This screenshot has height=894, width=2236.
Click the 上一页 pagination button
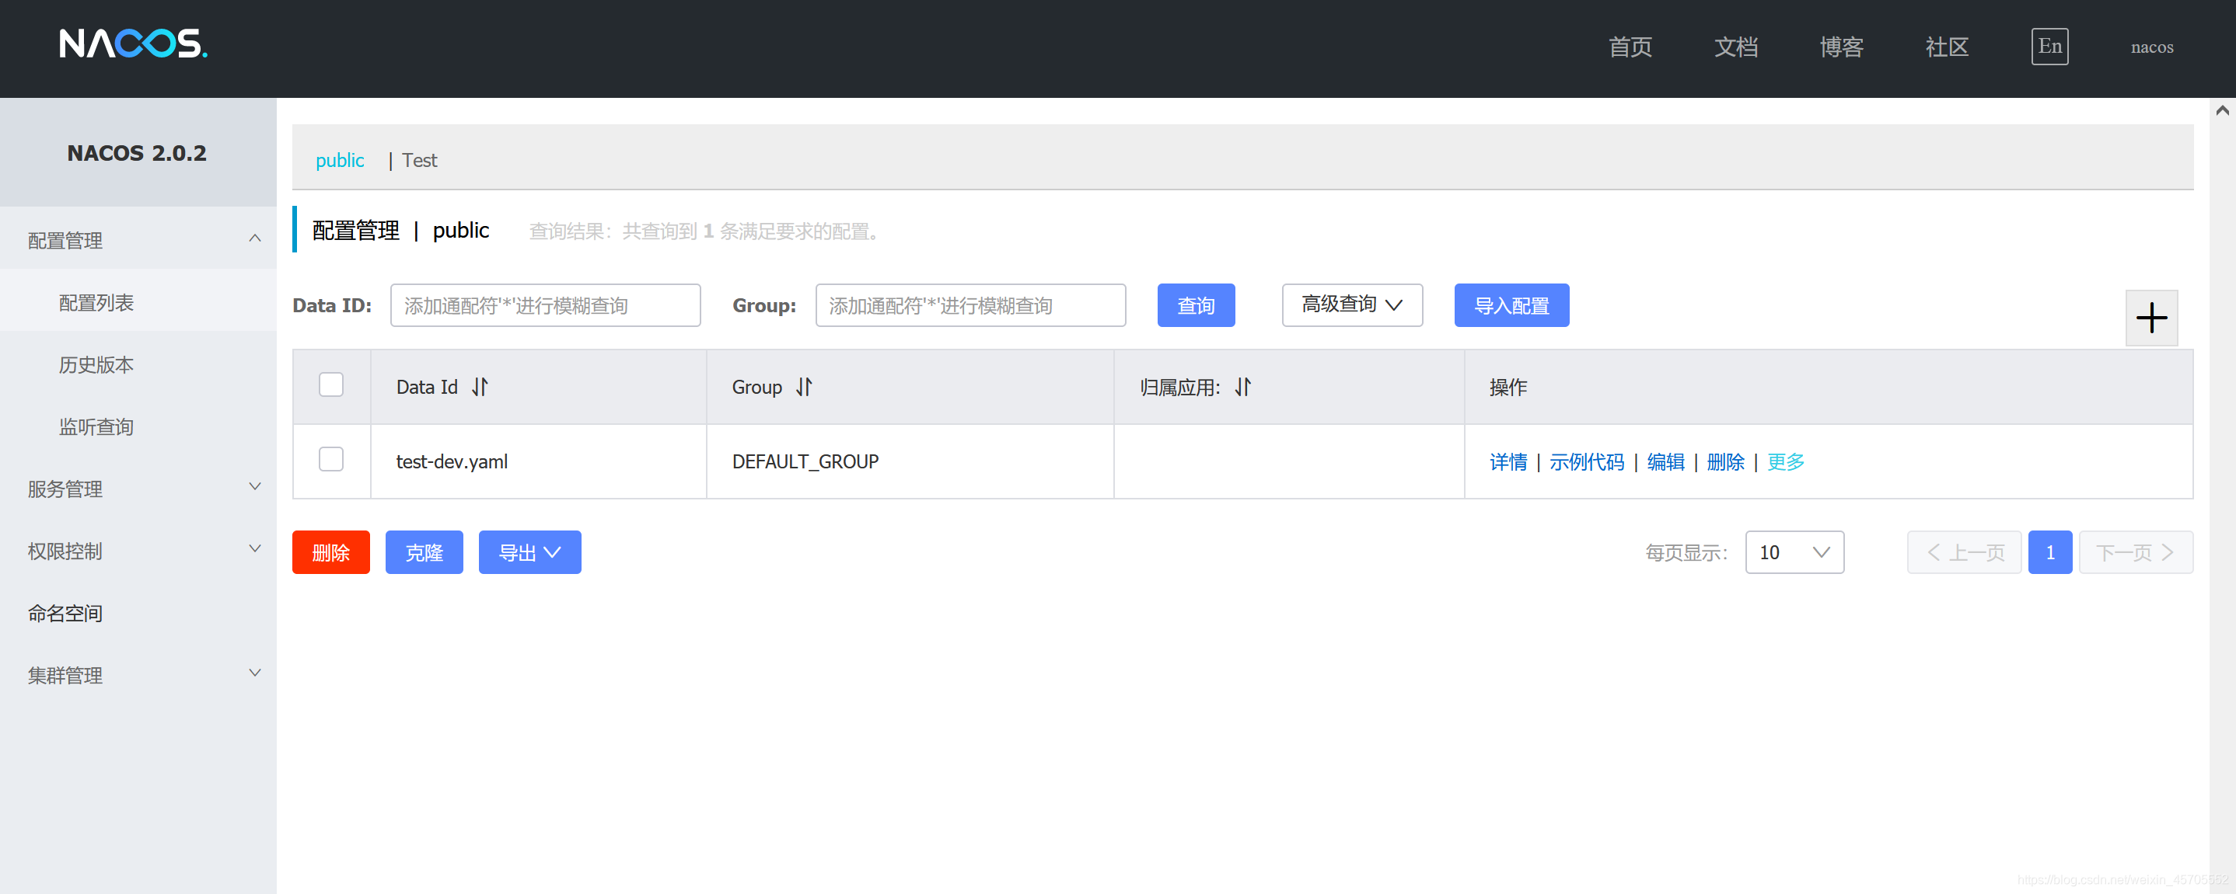1965,552
